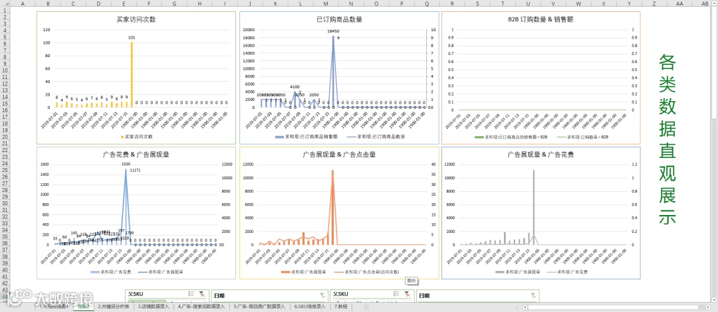Click the tall yellow bar in 买家访问次数 chart
This screenshot has width=718, height=312.
(x=132, y=74)
